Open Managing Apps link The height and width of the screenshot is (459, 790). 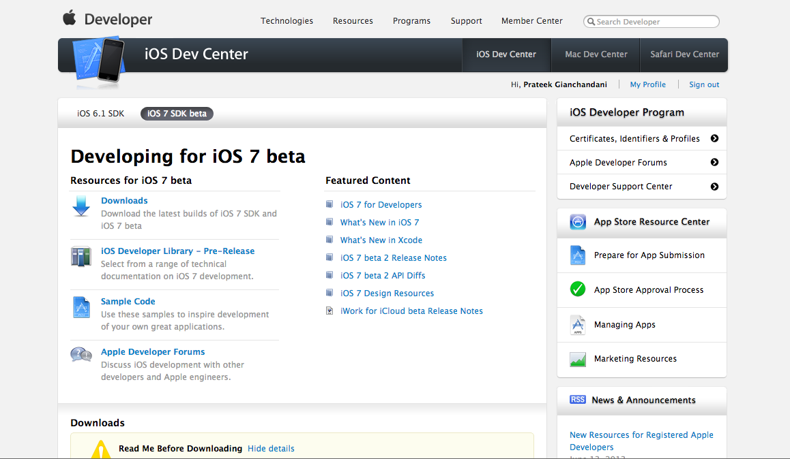(624, 325)
